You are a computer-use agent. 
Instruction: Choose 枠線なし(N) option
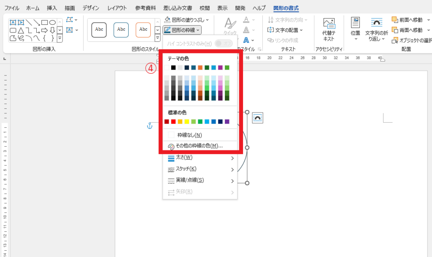pos(200,135)
